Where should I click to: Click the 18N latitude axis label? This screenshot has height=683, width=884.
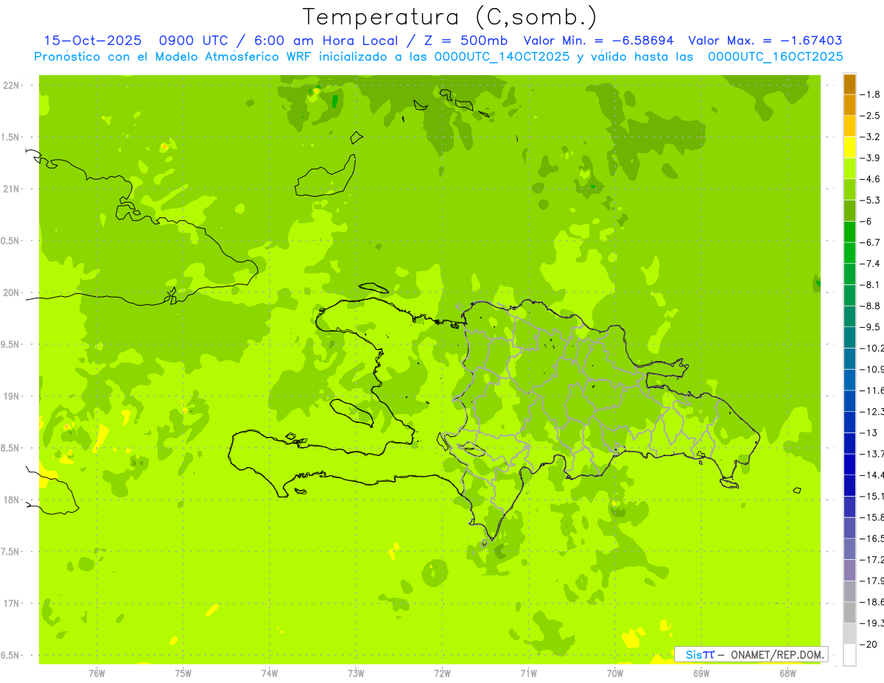point(12,500)
